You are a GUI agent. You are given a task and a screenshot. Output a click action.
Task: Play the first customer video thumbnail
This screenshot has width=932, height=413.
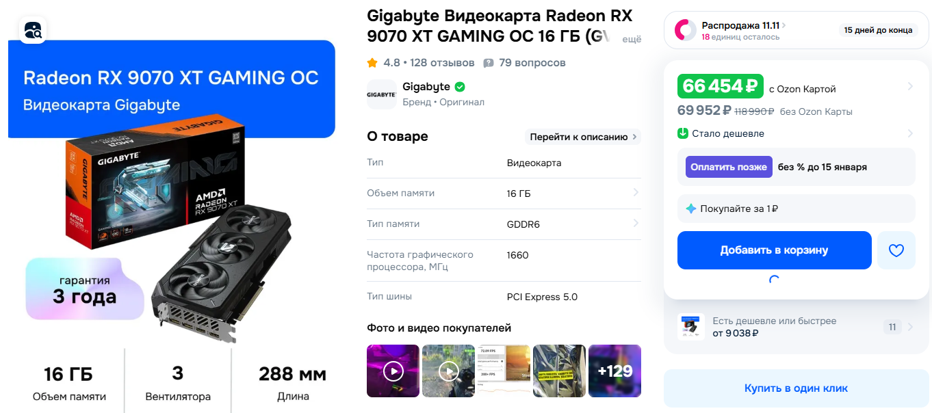tap(393, 371)
